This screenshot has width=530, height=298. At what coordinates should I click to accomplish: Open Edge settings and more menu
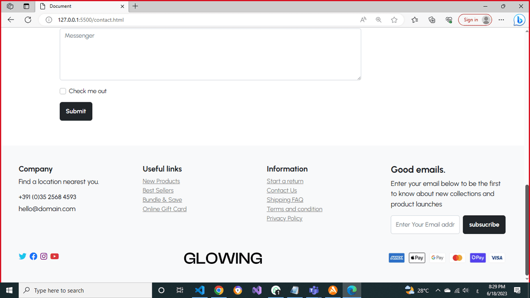(501, 20)
